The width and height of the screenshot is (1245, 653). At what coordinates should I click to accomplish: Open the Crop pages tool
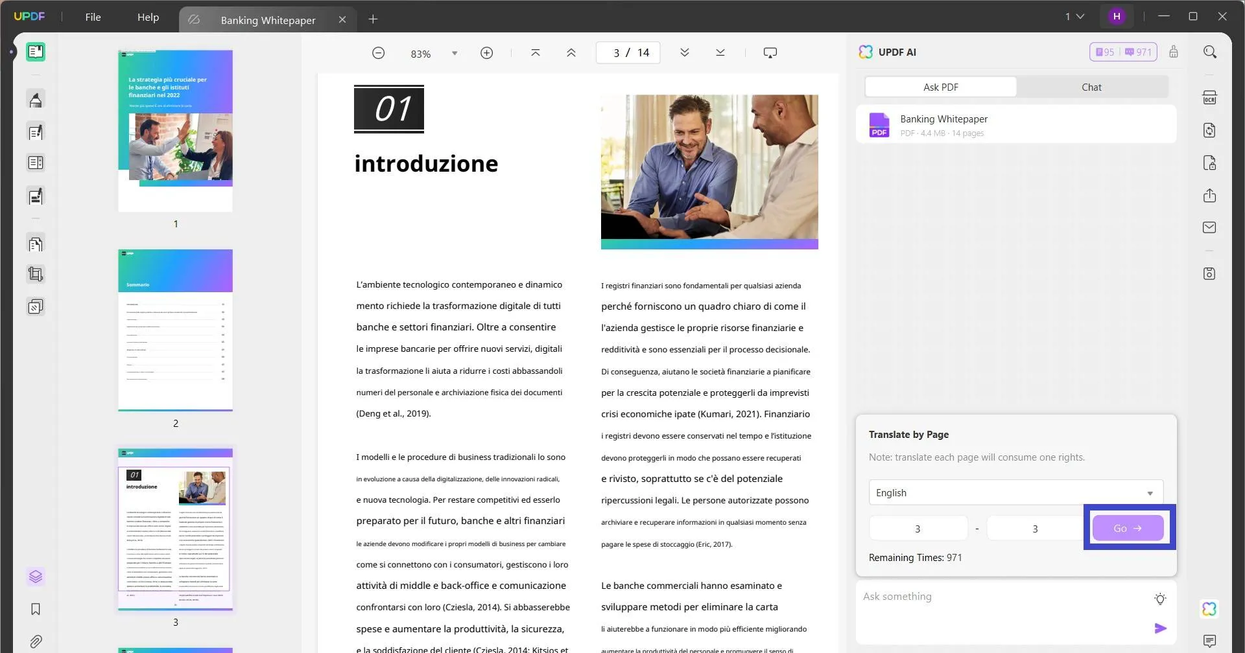36,273
